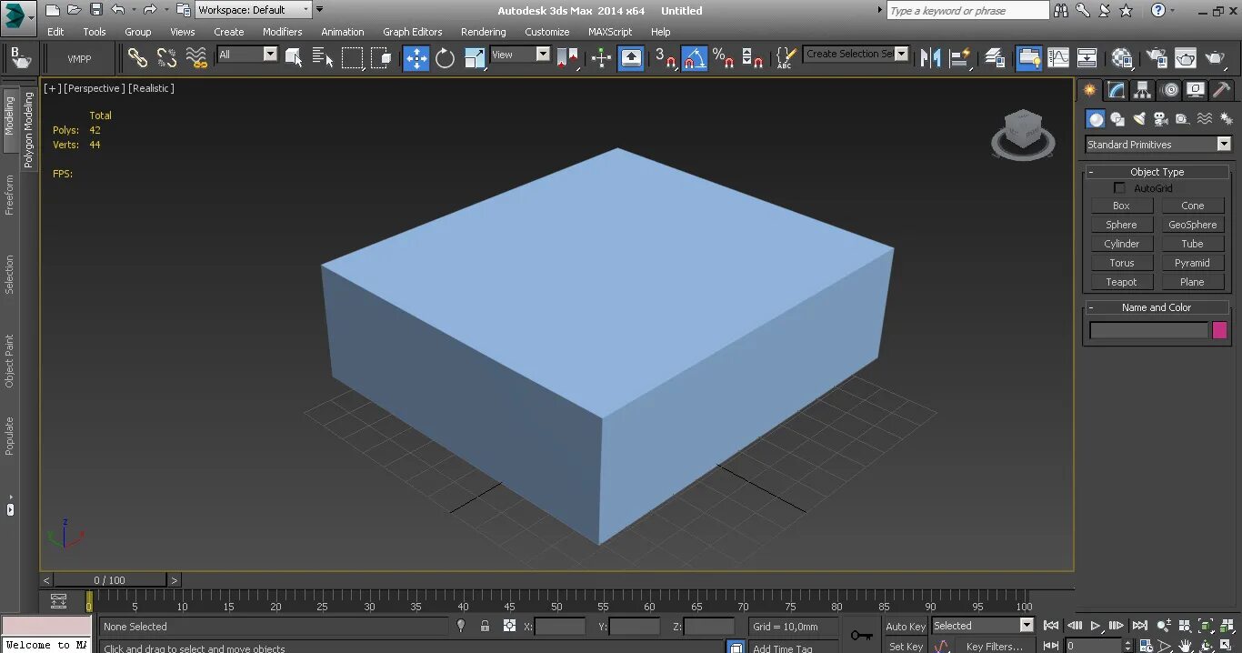
Task: Open the MAXScript menu
Action: 609,32
